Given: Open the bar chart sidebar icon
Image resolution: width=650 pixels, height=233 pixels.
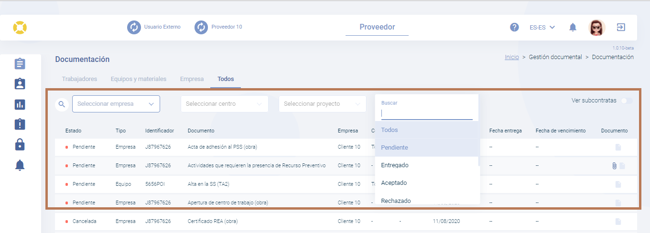Looking at the screenshot, I should 20,104.
